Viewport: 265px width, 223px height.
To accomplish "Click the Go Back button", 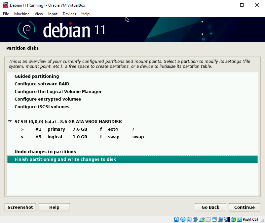I will 210,207.
